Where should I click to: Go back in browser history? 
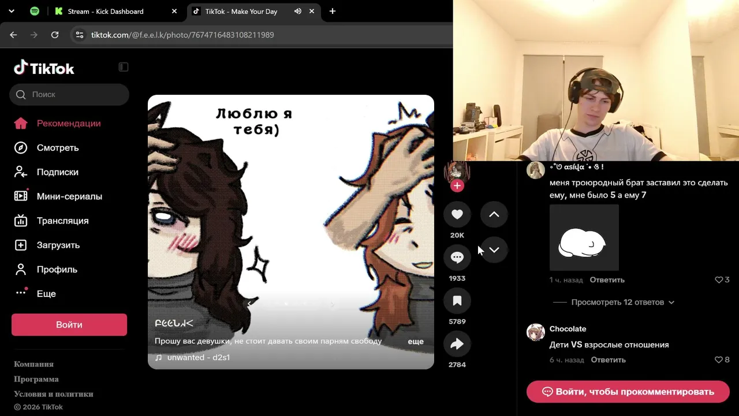(x=13, y=35)
